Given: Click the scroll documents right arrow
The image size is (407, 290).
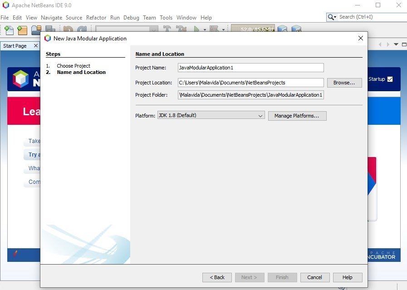Looking at the screenshot, I should click(x=388, y=44).
